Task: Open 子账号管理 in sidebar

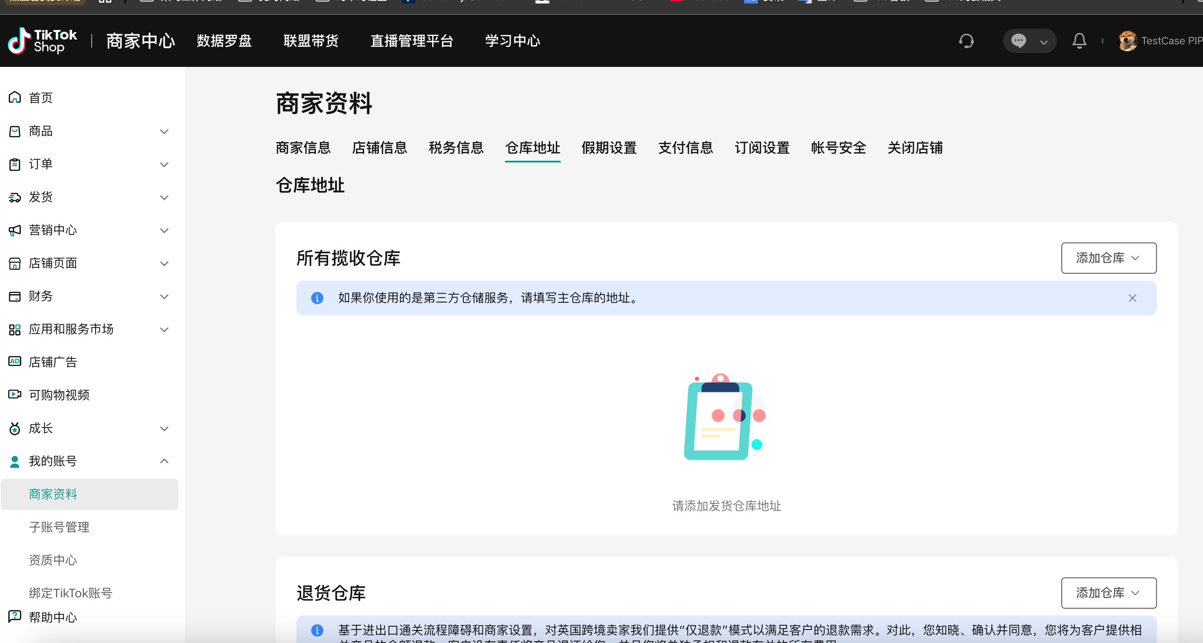Action: pyautogui.click(x=59, y=527)
